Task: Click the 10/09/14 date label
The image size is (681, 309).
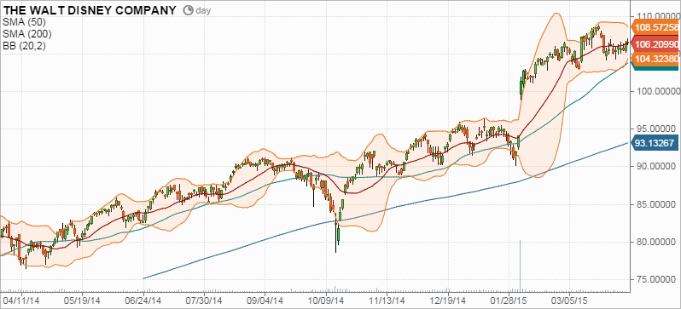Action: (326, 300)
